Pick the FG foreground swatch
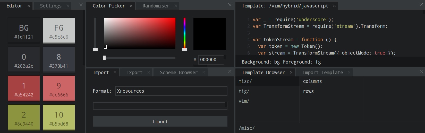The image size is (425, 133). [x=59, y=30]
